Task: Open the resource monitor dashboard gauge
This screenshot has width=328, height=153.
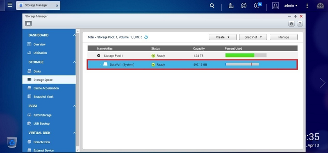Action: click(x=321, y=6)
